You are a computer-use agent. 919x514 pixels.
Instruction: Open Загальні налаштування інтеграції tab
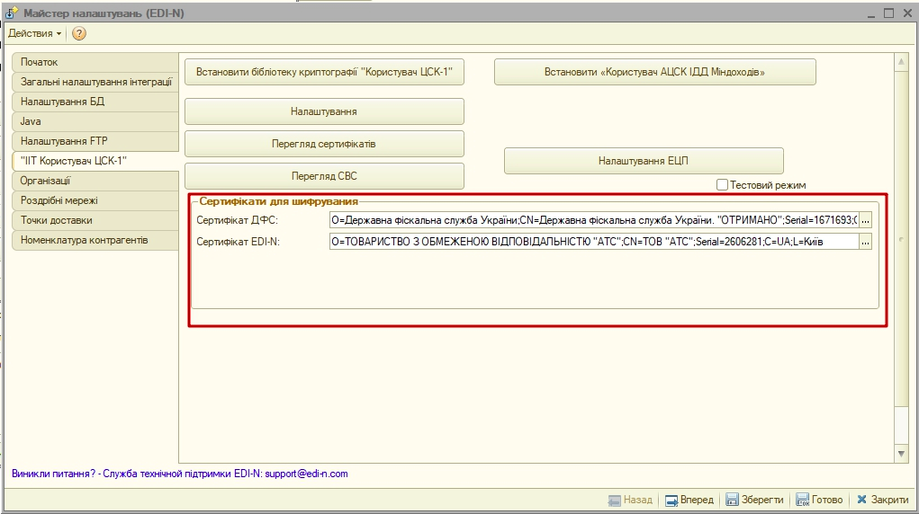95,82
